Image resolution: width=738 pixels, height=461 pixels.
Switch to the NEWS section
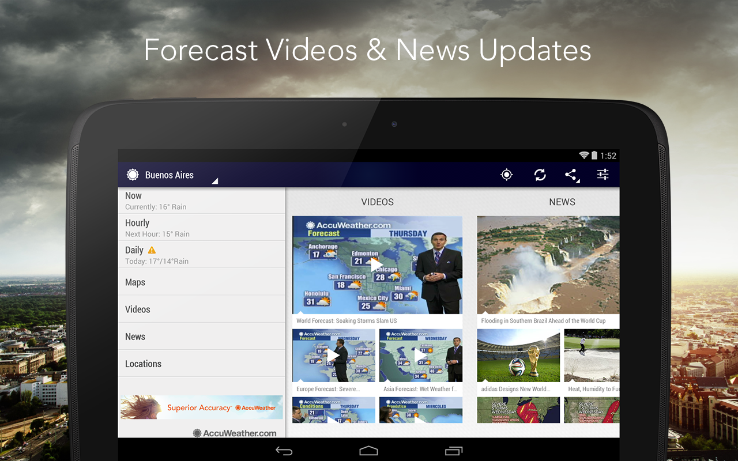(x=562, y=202)
